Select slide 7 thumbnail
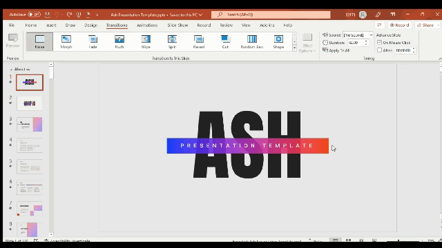This screenshot has height=248, width=442. click(30, 209)
